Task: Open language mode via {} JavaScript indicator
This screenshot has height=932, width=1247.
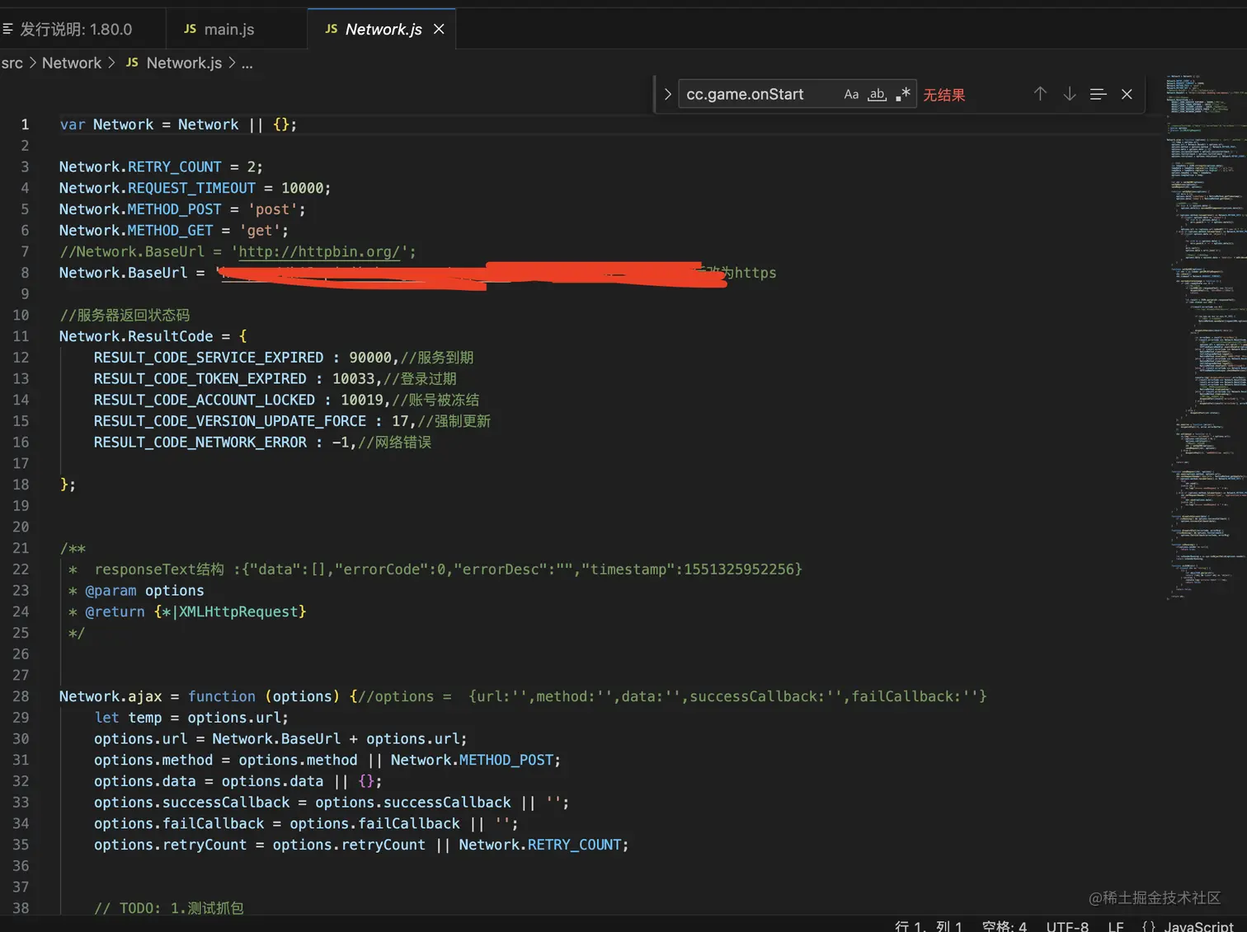Action: tap(1188, 925)
